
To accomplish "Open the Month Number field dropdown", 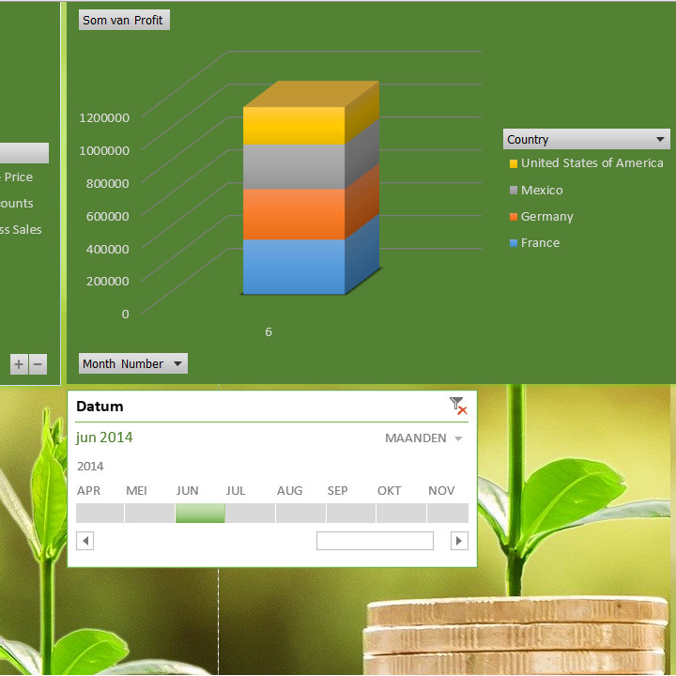I will point(177,364).
